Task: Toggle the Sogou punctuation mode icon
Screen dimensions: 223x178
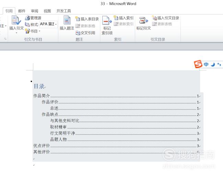Action: (219, 64)
